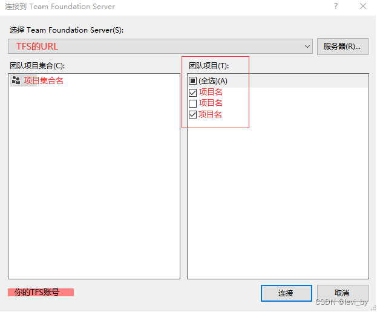This screenshot has width=377, height=312.
Task: Close the Team Foundation Server dialog
Action: tap(363, 6)
